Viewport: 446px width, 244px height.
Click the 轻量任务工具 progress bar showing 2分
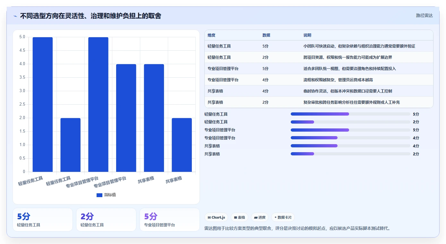click(350, 122)
